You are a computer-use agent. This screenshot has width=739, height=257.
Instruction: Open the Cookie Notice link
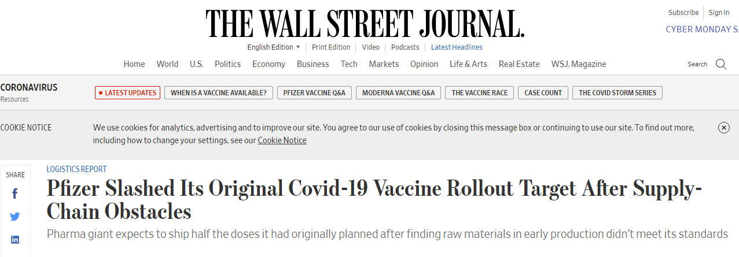click(282, 140)
